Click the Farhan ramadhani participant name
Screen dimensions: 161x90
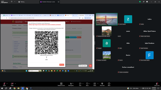click(128, 67)
